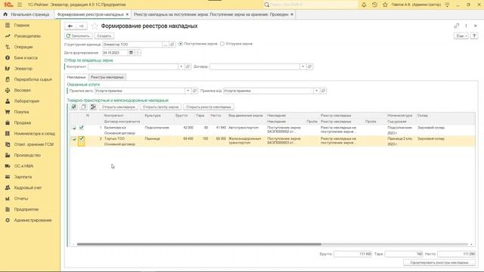Open help question mark button

point(474,36)
